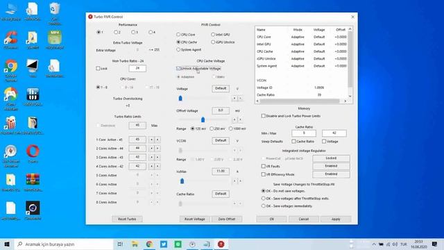
Task: Check Disable and Lock Turbo Power Limits
Action: click(x=264, y=116)
